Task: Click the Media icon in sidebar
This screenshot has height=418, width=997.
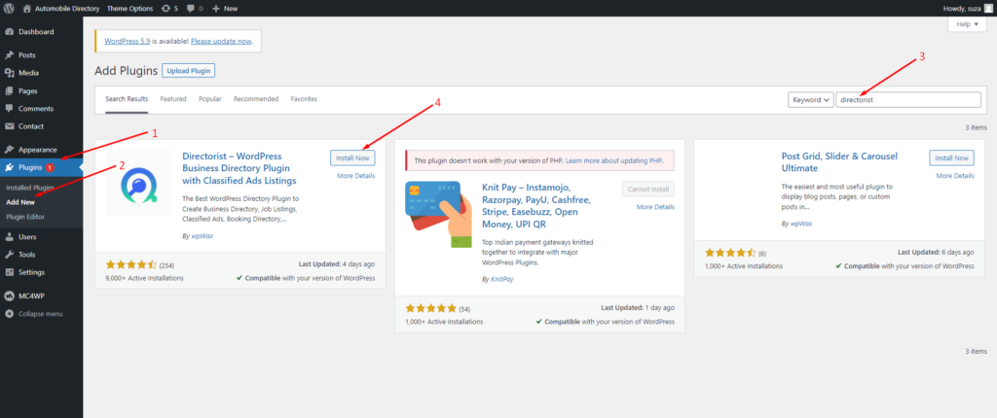Action: pyautogui.click(x=10, y=73)
